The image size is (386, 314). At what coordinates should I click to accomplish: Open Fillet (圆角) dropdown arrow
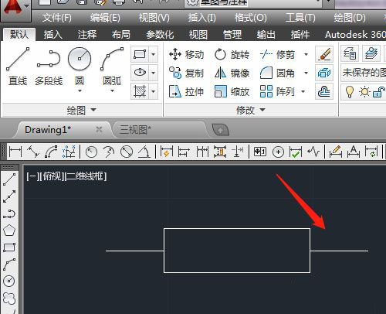[306, 73]
